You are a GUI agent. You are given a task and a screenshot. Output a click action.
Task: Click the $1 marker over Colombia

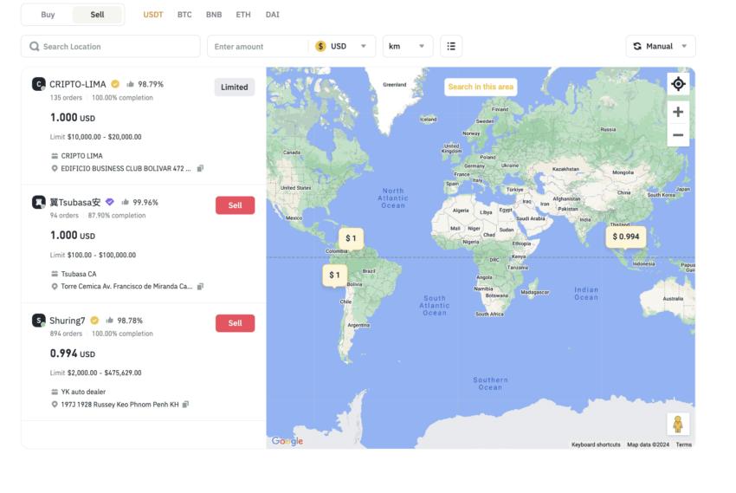351,238
